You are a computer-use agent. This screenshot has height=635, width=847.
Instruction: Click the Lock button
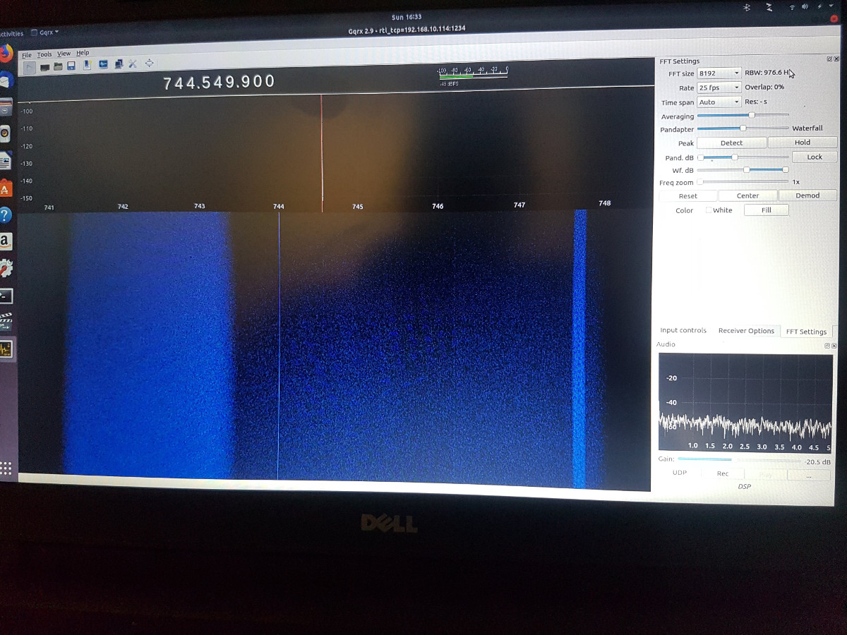tap(815, 157)
